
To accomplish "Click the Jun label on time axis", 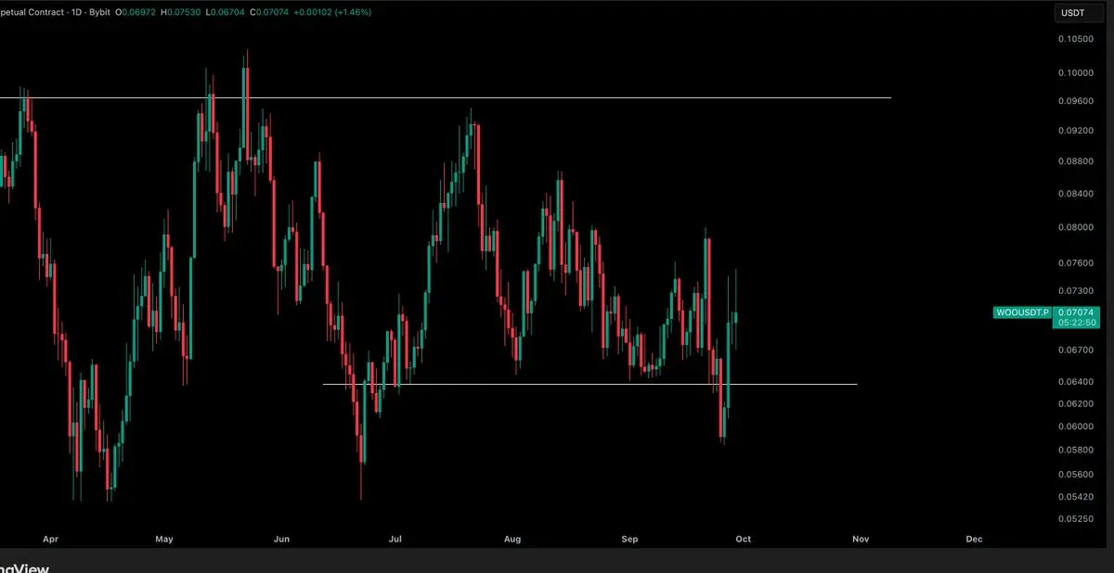I will pyautogui.click(x=282, y=539).
